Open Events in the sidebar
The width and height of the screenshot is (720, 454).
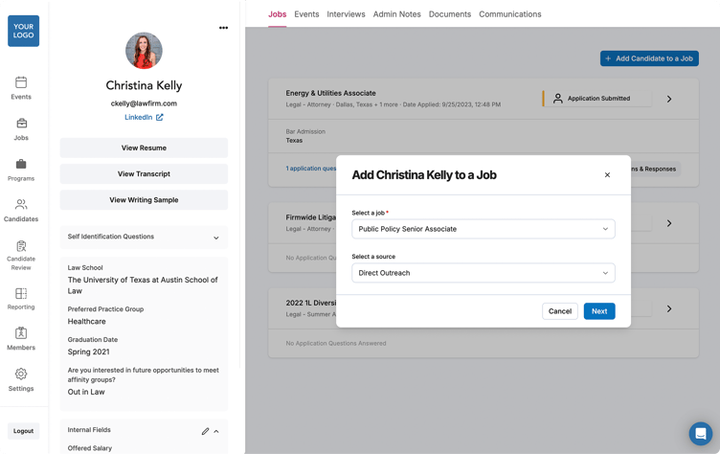point(21,88)
